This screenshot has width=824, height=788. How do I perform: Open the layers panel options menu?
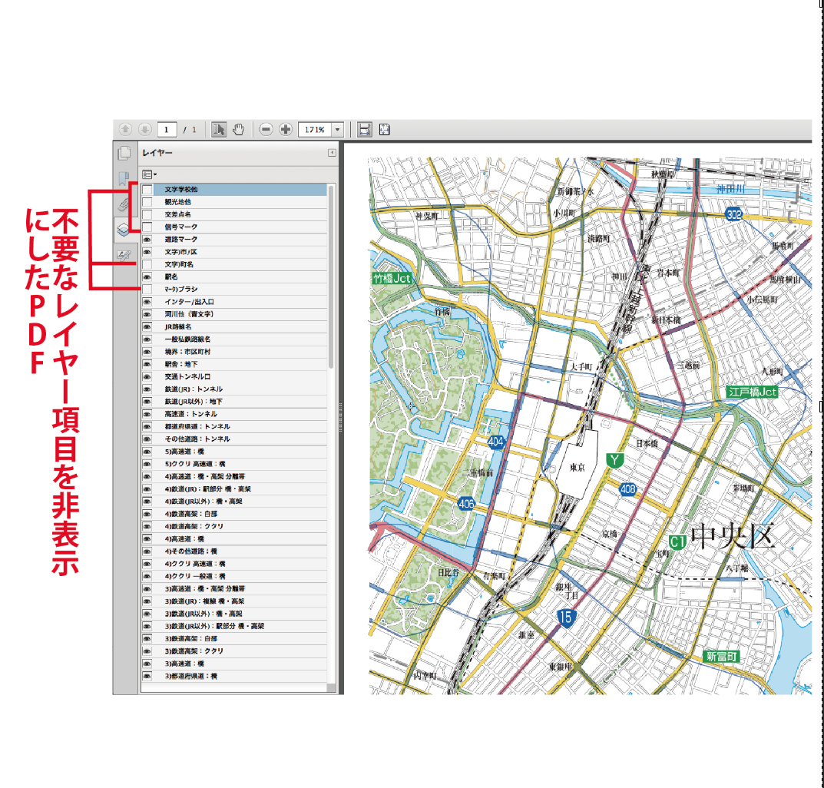tap(149, 174)
